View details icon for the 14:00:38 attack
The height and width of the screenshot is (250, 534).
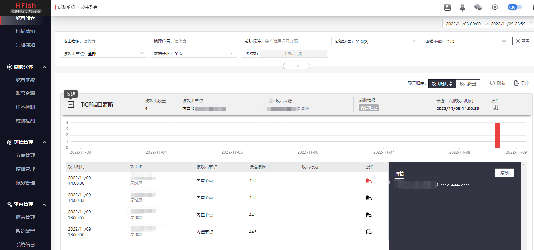369,180
